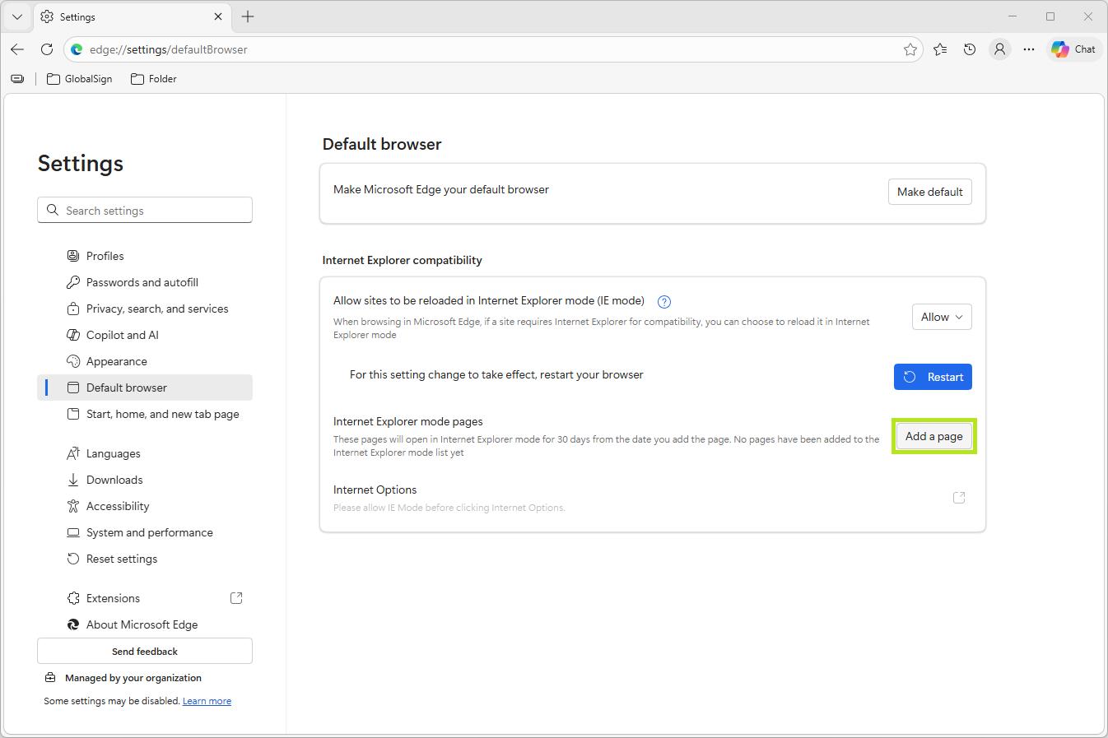Open Copilot and AI settings
Viewport: 1108px width, 738px height.
145,335
